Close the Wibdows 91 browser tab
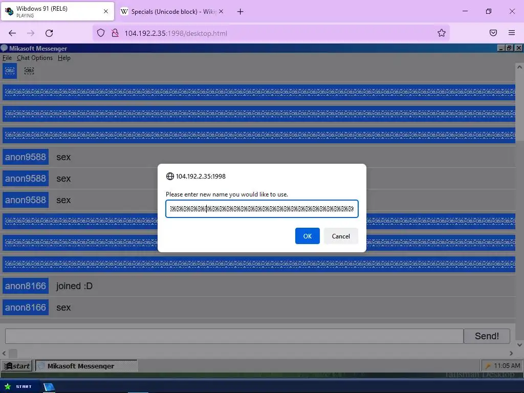Screen dimensions: 524x393 [106, 11]
